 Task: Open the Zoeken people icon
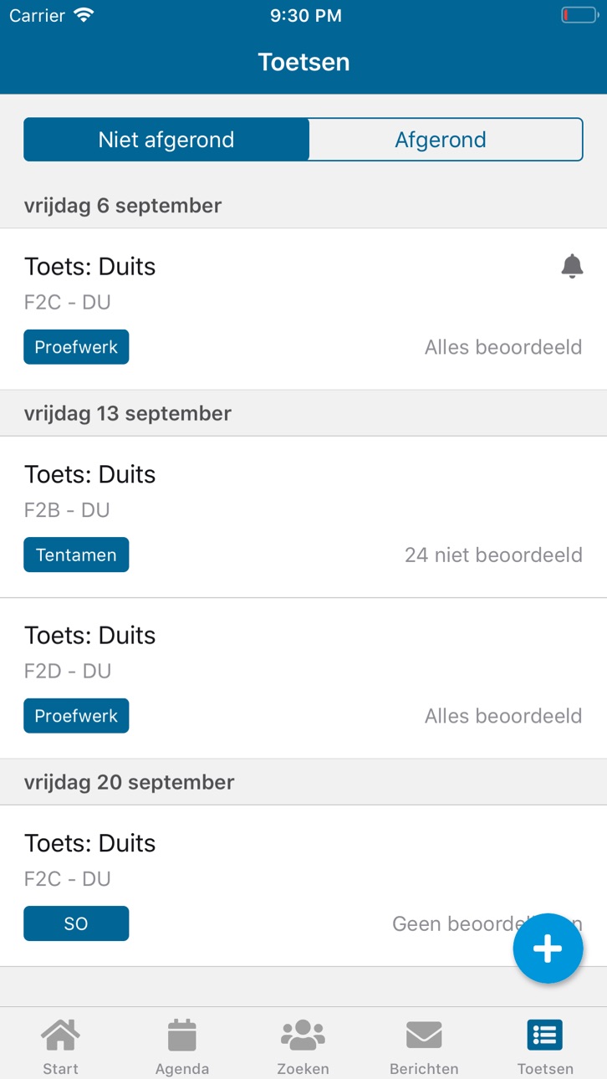[303, 1035]
